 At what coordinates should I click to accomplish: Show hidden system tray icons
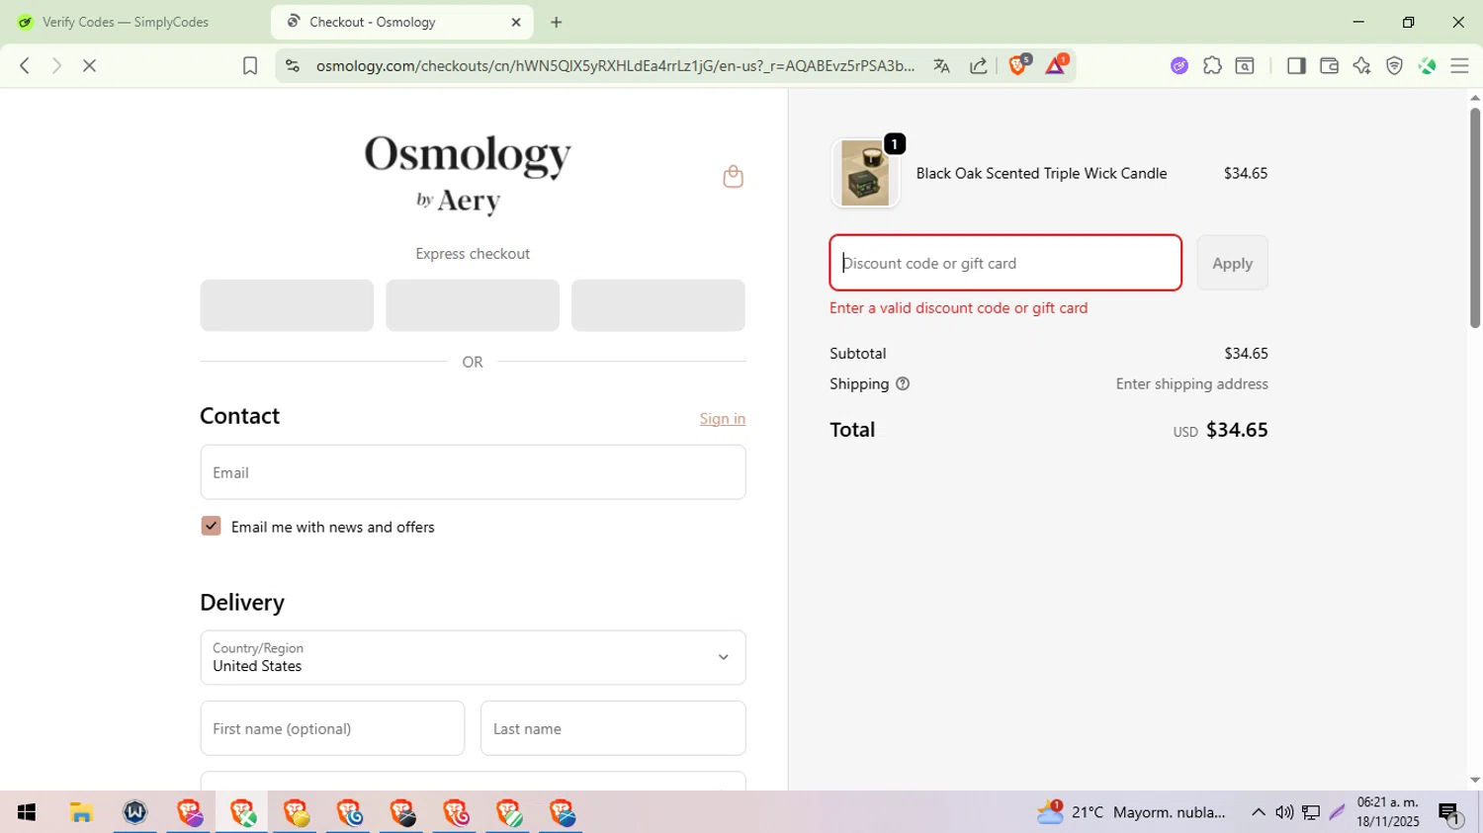pyautogui.click(x=1259, y=812)
